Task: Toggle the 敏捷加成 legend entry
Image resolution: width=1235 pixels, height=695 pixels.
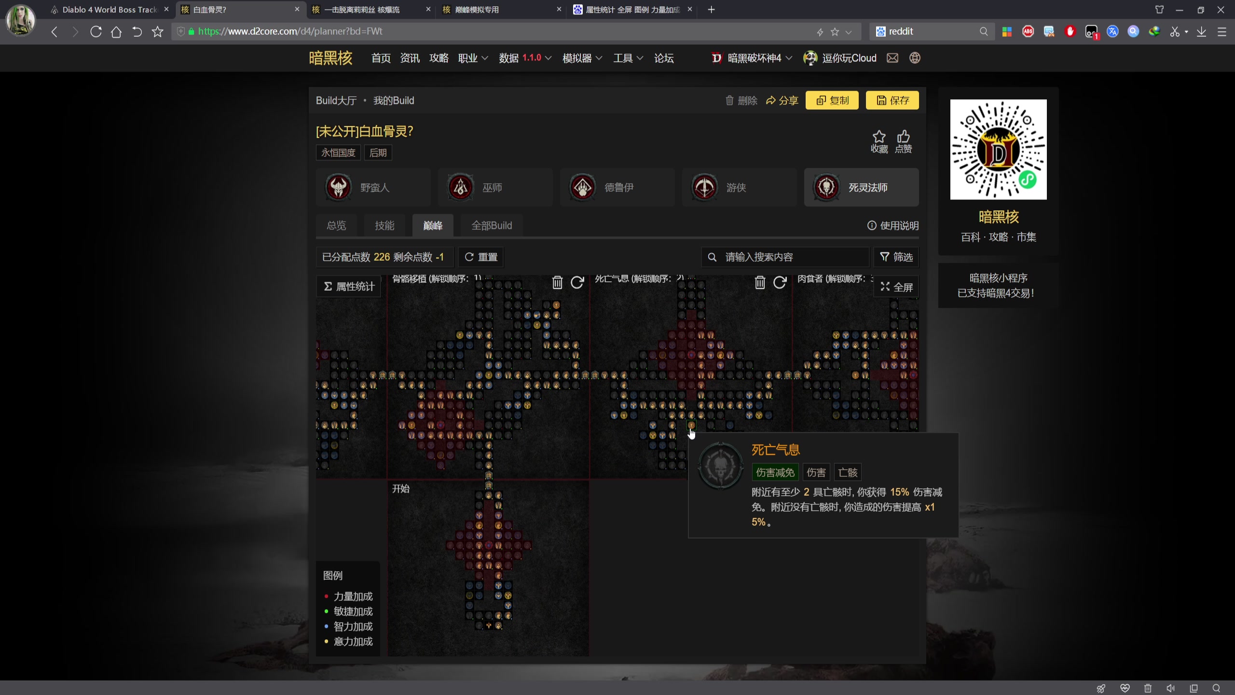Action: click(348, 612)
